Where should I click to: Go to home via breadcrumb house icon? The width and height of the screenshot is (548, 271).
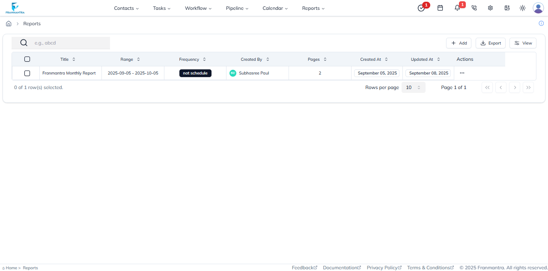9,24
